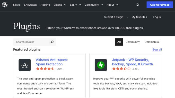The image size is (175, 98).
Task: Open My favorites link
Action: coord(139,17)
